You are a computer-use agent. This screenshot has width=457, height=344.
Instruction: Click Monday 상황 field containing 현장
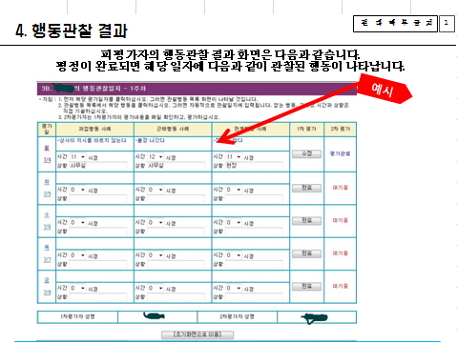coord(254,166)
